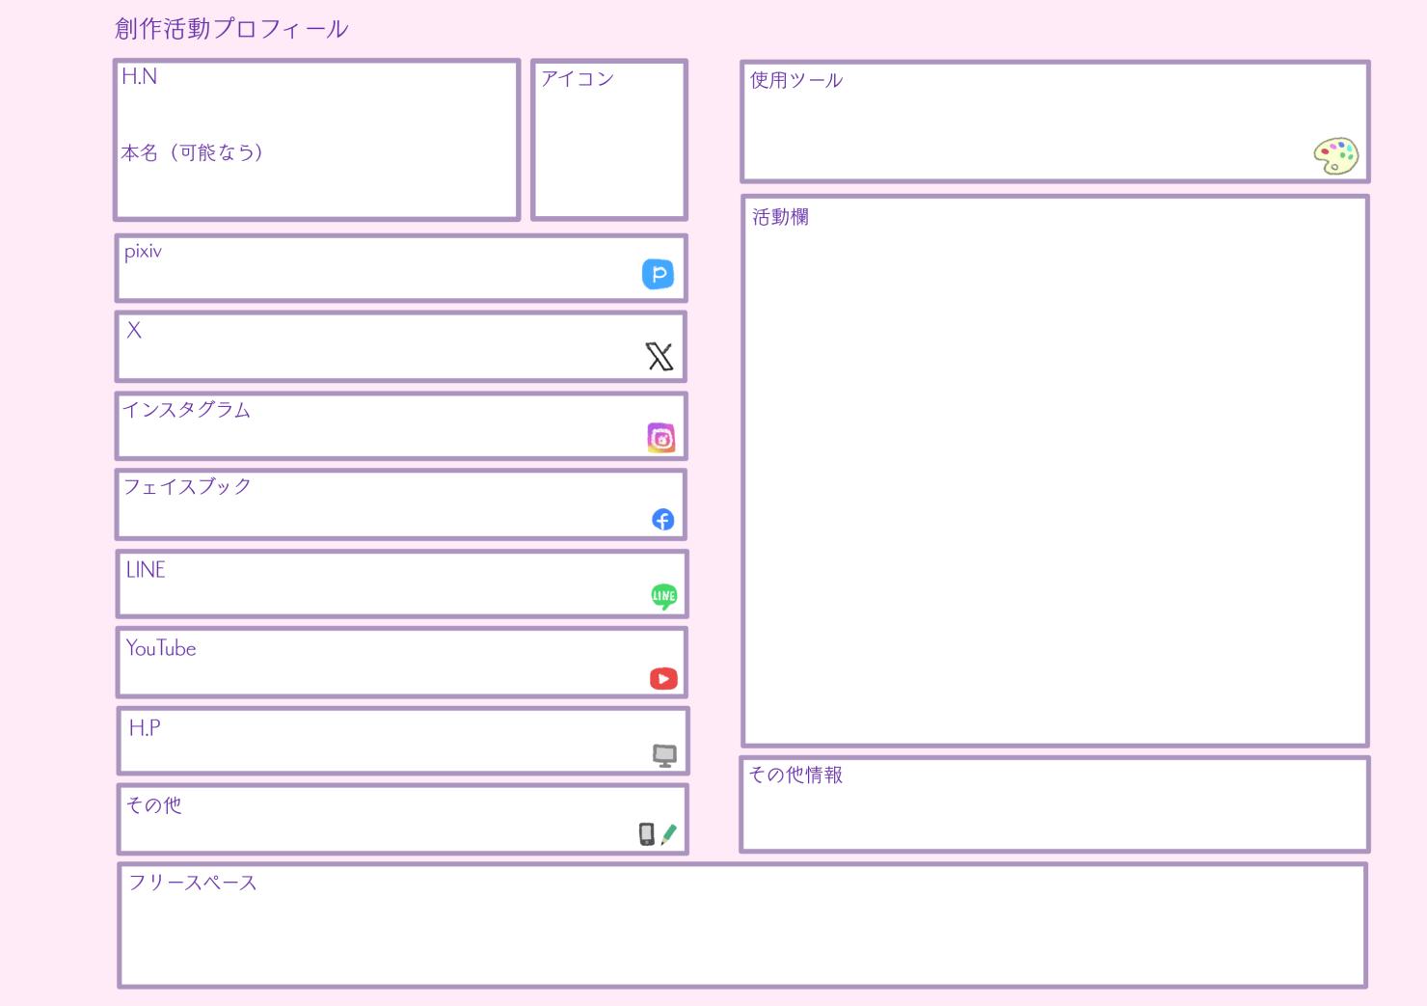This screenshot has width=1427, height=1006.
Task: Click the green pencil icon
Action: (x=669, y=834)
